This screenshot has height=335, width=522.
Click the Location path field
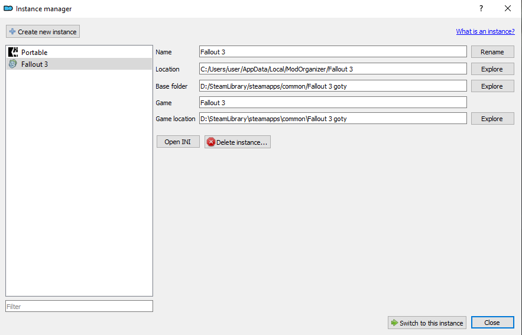pos(333,69)
